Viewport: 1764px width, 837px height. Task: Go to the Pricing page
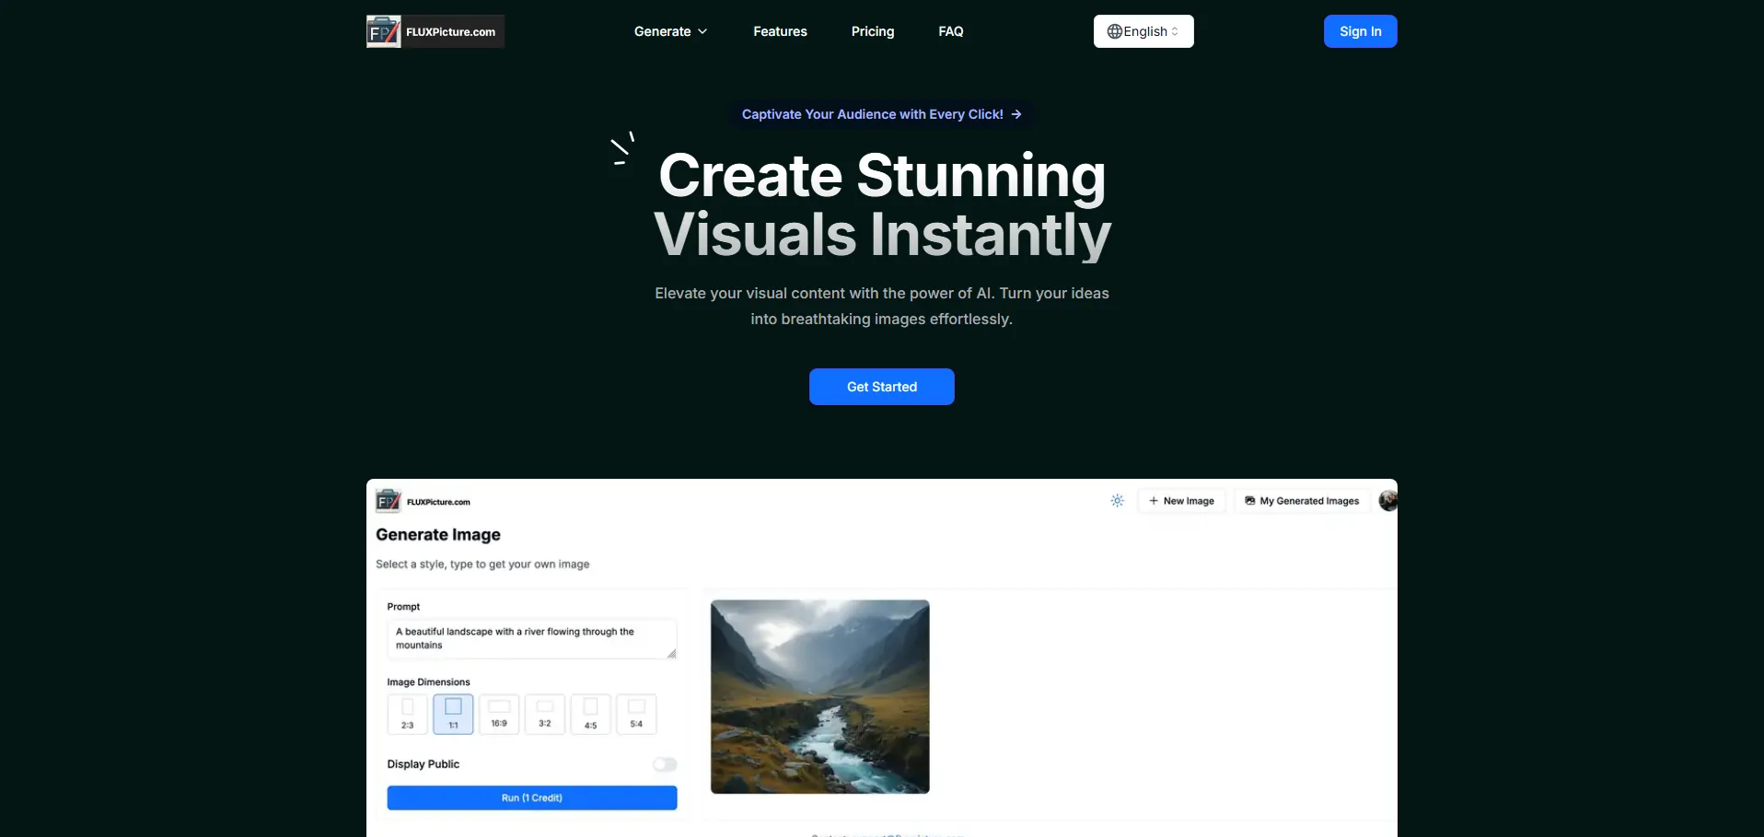coord(872,31)
